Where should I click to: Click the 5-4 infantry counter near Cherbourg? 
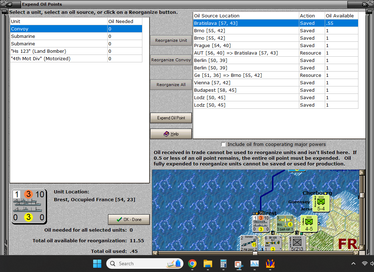click(321, 203)
